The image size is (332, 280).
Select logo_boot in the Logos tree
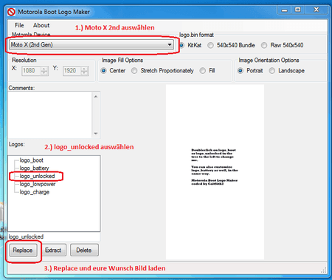32,160
